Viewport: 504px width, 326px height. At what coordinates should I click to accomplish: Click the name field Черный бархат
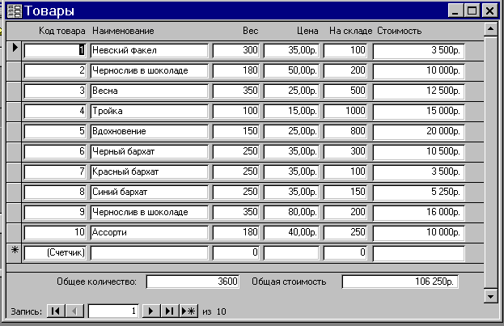tap(149, 152)
